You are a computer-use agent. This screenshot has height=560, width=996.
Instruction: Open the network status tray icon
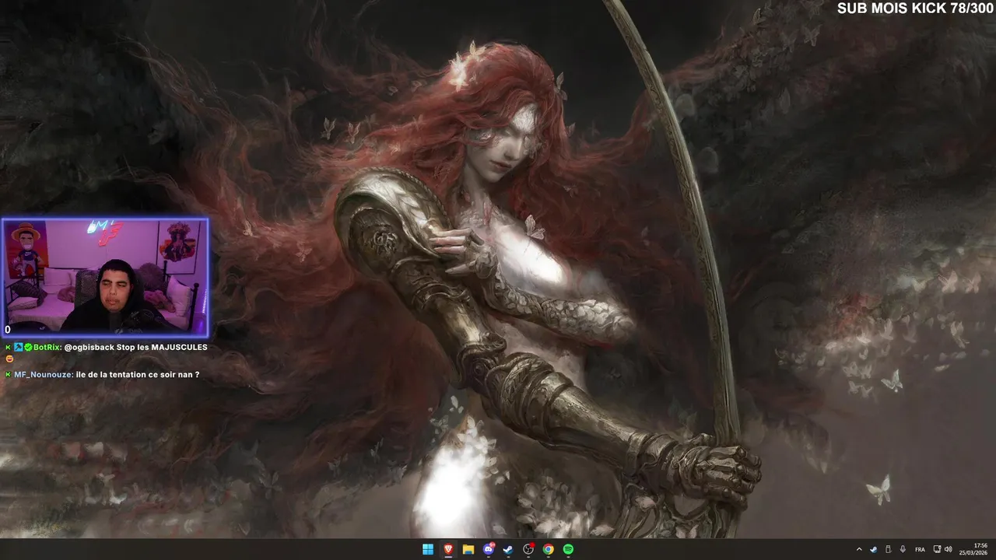937,549
